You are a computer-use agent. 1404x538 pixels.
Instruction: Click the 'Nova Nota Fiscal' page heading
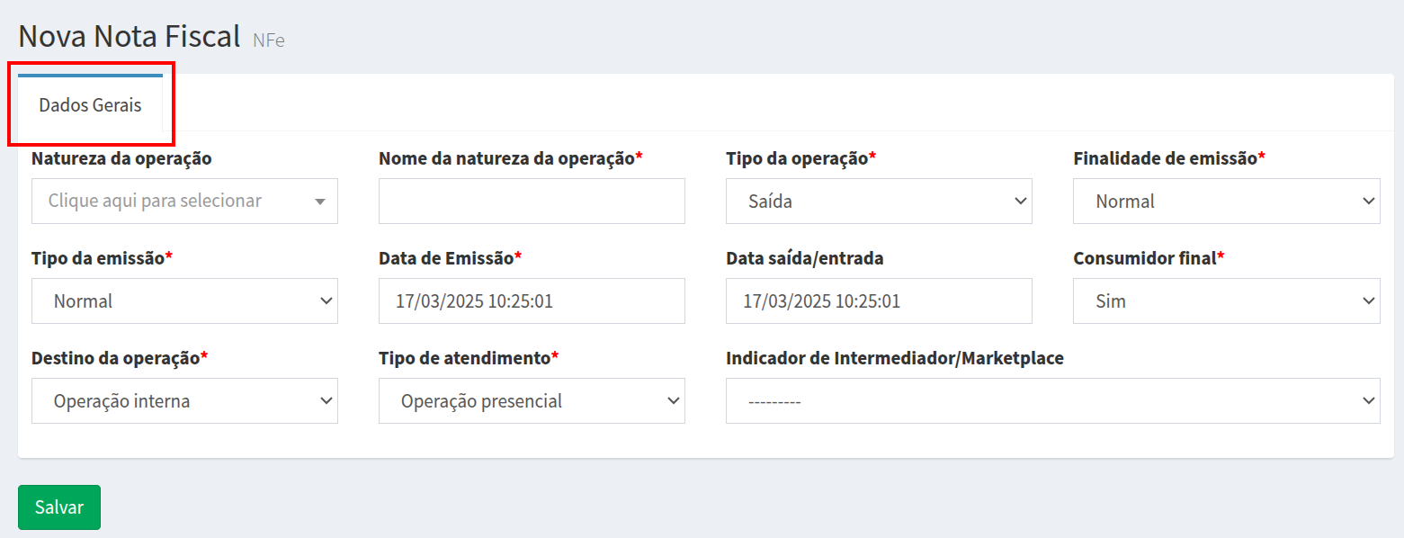tap(130, 36)
